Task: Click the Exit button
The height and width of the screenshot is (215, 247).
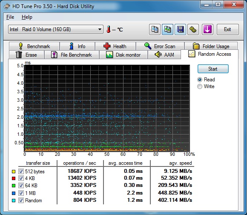Action: pos(228,29)
